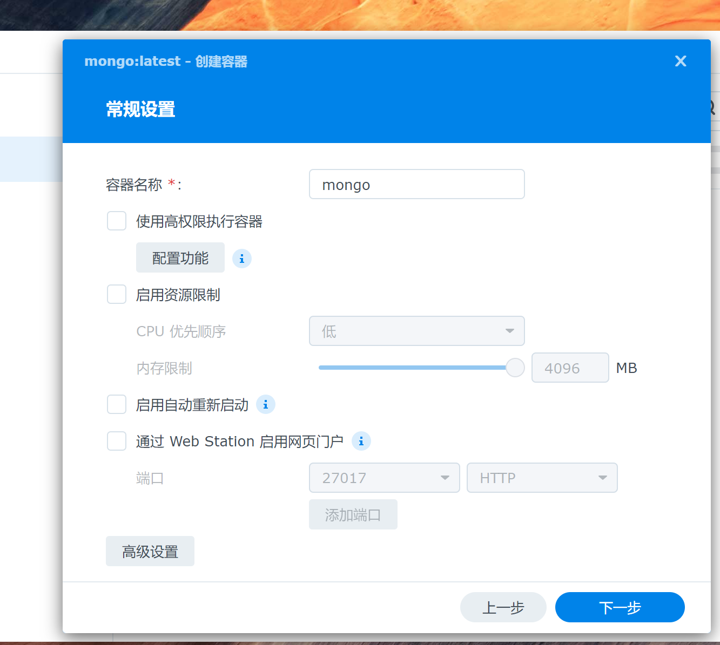This screenshot has width=720, height=645.
Task: Show info icon for Web Station 网页门户
Action: pos(361,441)
